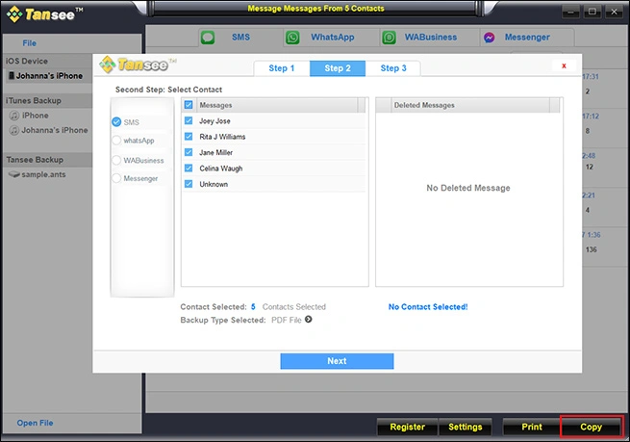Image resolution: width=630 pixels, height=442 pixels.
Task: Click the Open File link
Action: [x=35, y=423]
